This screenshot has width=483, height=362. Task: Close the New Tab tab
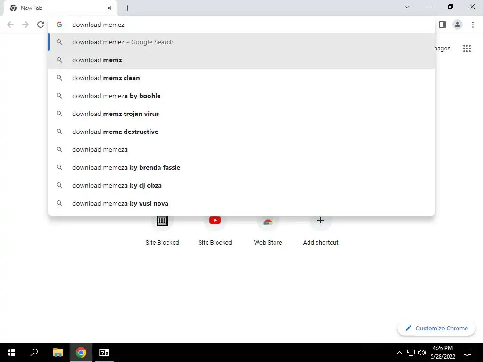[109, 8]
